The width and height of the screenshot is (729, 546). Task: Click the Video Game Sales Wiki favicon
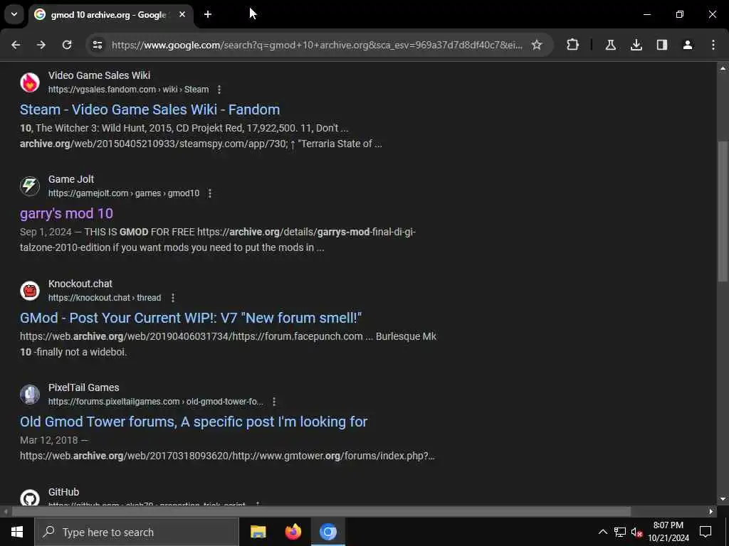30,82
